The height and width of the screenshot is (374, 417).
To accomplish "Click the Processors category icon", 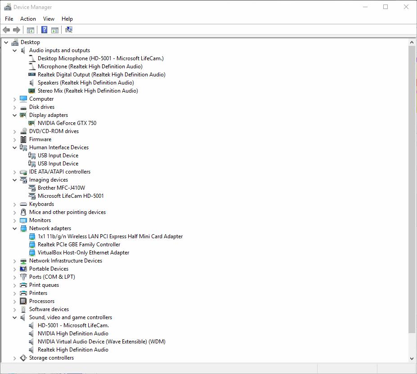I will tap(23, 301).
